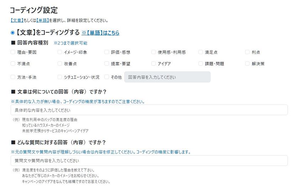Viewport: 299px width, 188px height.
Task: Enable the イメージ・印象 checkbox
Action: [60, 52]
